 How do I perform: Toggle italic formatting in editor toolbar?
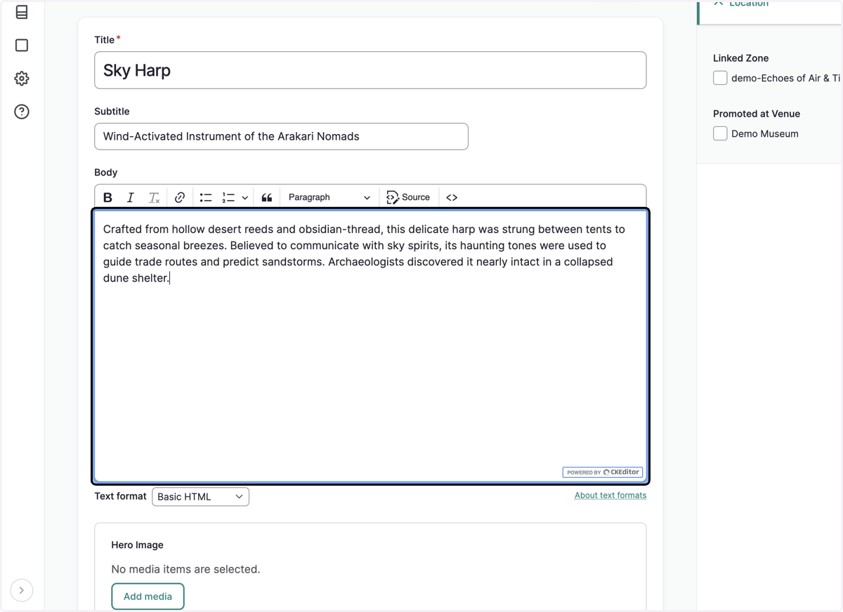pyautogui.click(x=130, y=197)
